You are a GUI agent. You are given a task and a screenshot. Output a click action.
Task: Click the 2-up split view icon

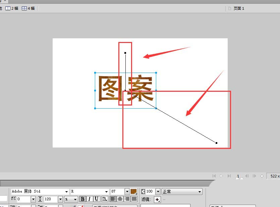tap(8, 8)
